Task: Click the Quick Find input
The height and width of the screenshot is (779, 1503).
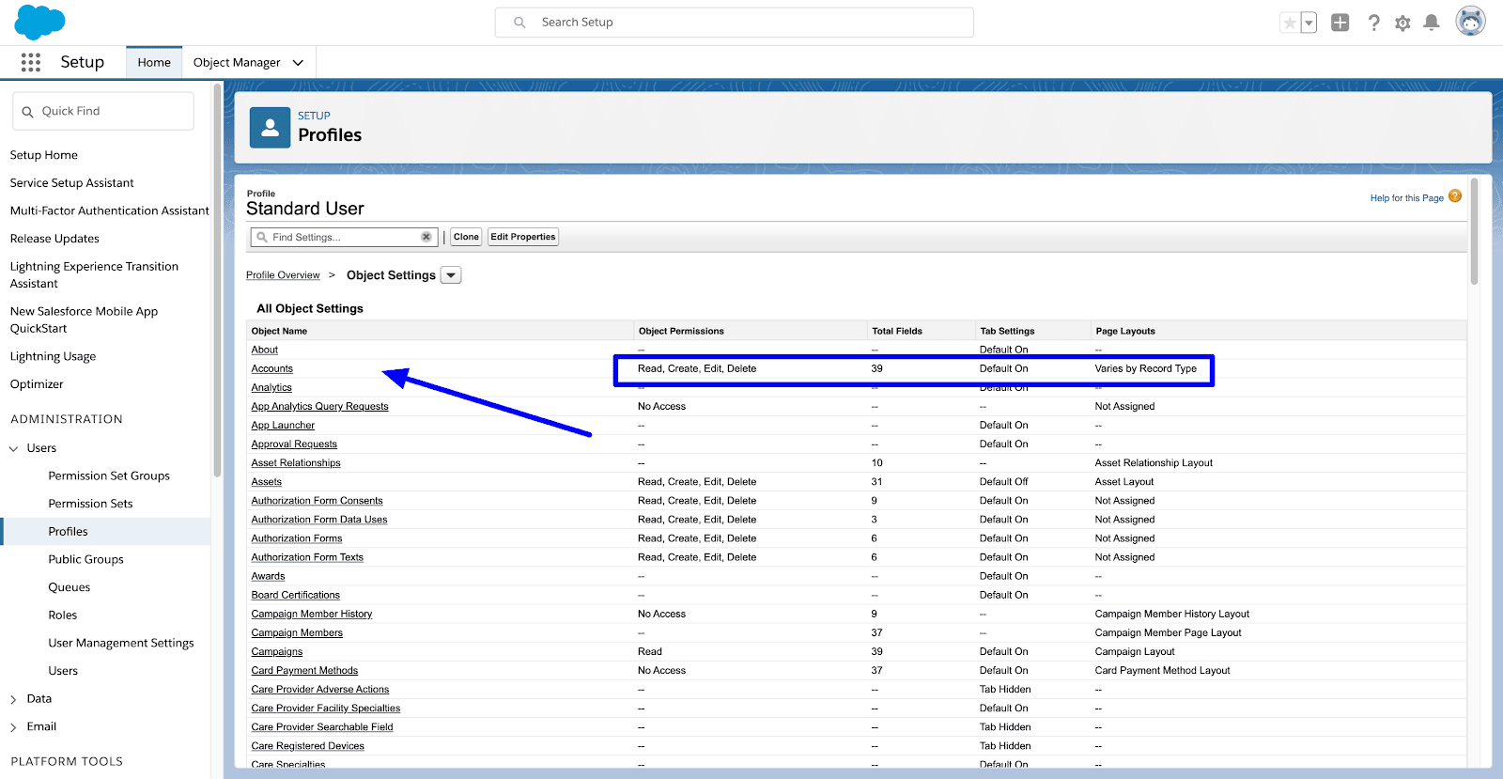Action: click(x=103, y=111)
